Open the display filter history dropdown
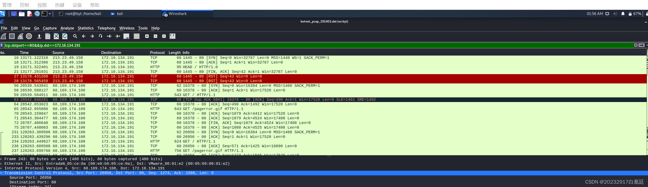Image resolution: width=648 pixels, height=187 pixels. point(647,45)
